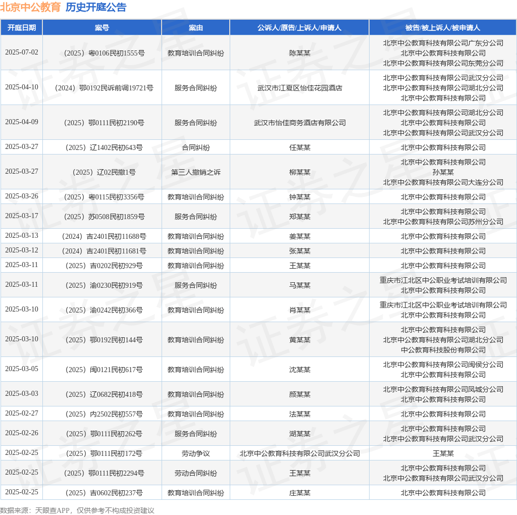Click plaintiff 黄某某
This screenshot has width=517, height=515.
coord(300,340)
